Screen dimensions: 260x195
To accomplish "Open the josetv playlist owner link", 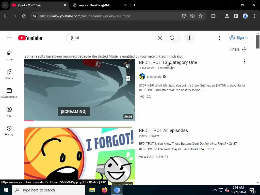I will pyautogui.click(x=143, y=136).
